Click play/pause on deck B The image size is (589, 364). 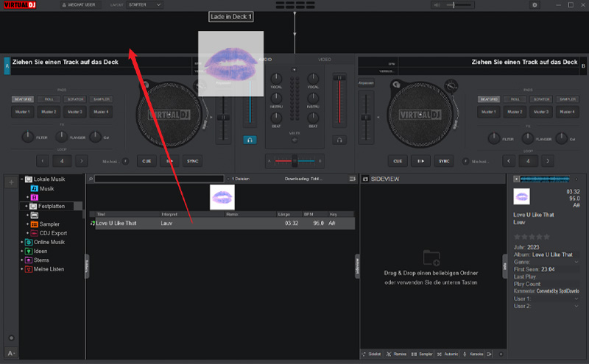point(420,161)
